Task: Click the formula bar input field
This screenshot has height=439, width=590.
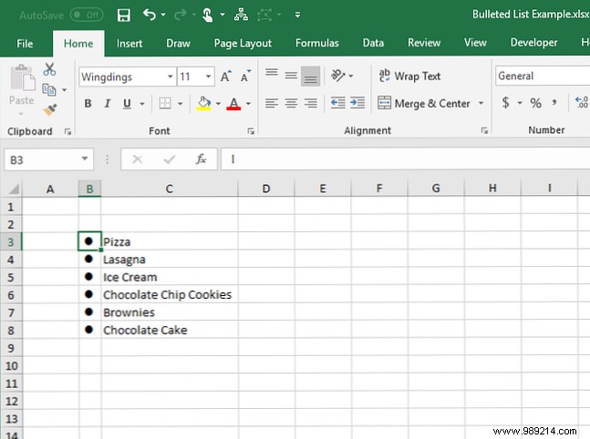Action: (405, 159)
